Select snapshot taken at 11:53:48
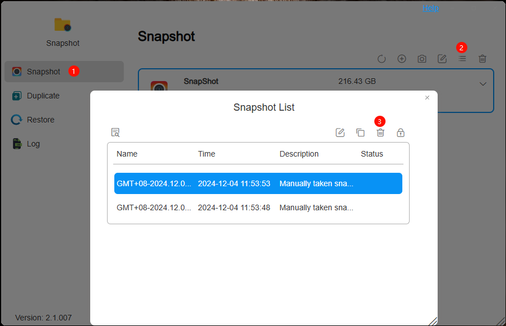This screenshot has width=506, height=326. pyautogui.click(x=258, y=207)
